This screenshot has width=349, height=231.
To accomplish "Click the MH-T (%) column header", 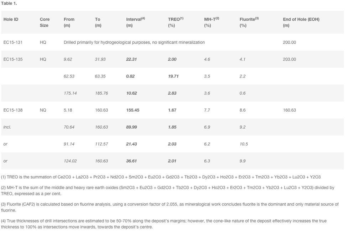I will (x=212, y=22).
